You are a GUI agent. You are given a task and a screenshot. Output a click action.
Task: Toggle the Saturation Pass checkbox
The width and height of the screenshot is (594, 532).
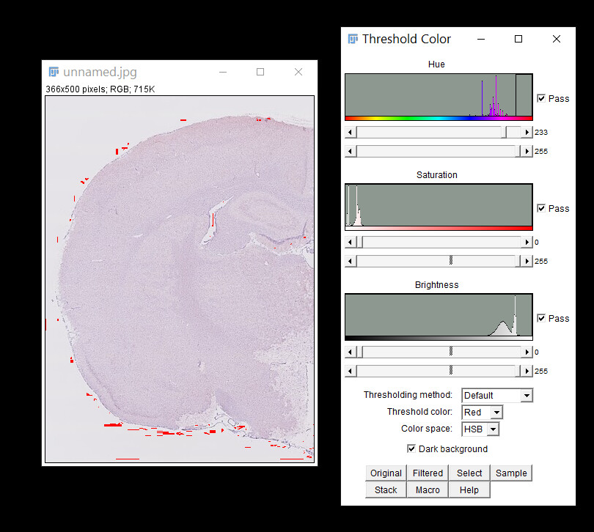[541, 208]
